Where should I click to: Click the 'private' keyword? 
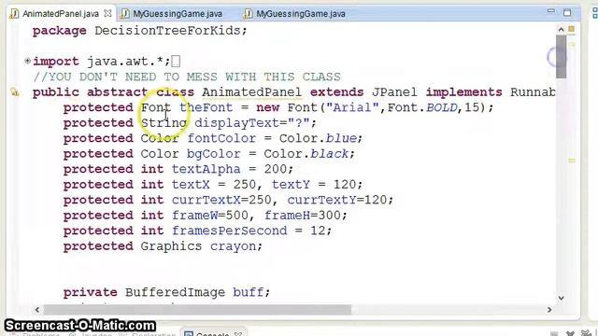tap(90, 292)
